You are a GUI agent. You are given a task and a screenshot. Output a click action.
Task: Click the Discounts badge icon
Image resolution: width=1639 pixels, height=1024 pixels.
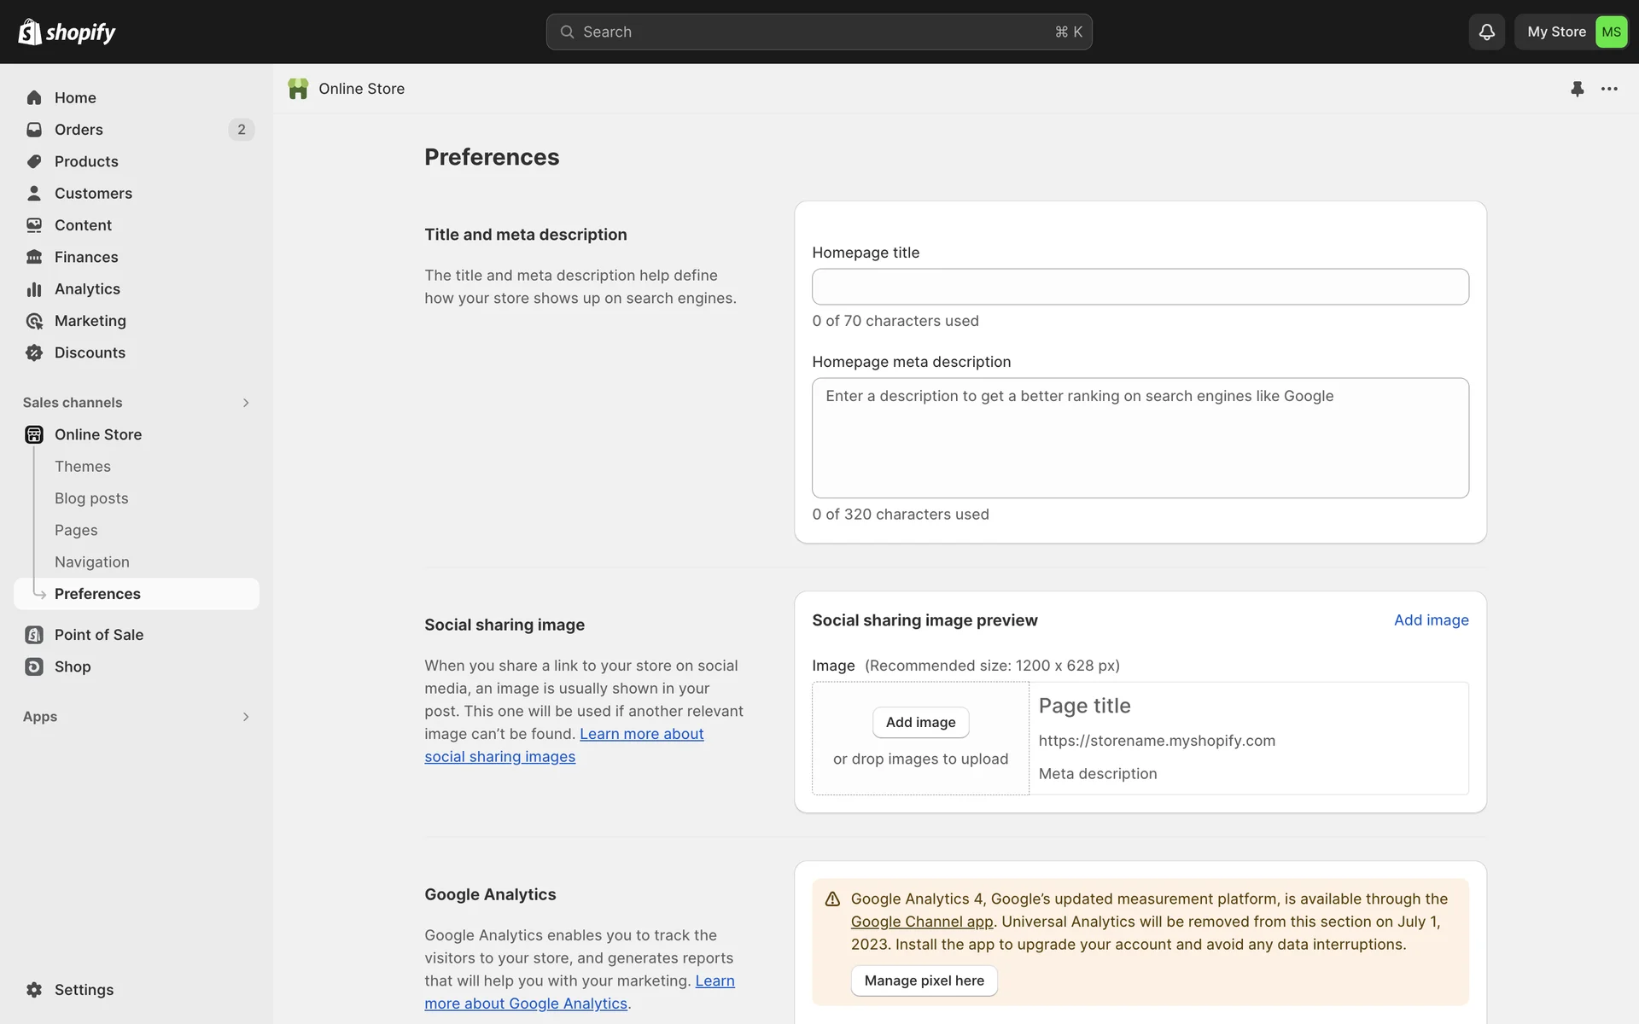tap(34, 352)
